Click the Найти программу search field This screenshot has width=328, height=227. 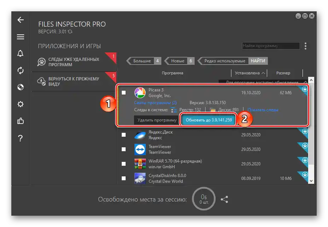pos(271,46)
